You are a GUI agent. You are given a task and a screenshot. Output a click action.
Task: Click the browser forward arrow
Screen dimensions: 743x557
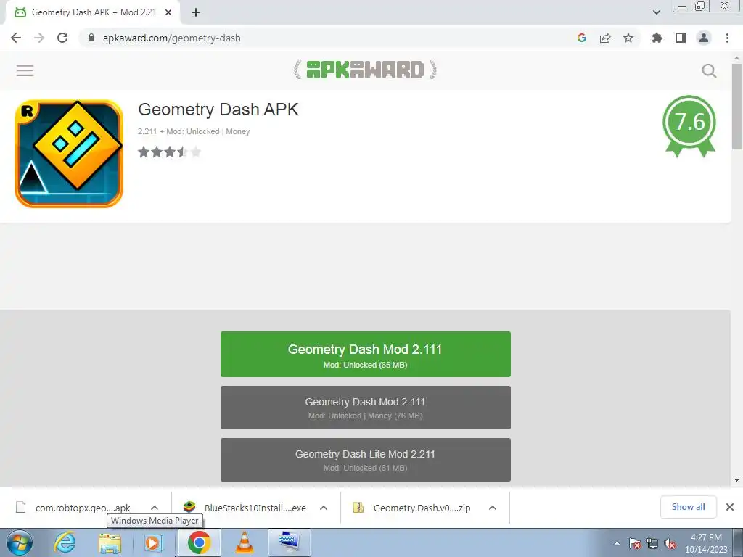(x=39, y=38)
